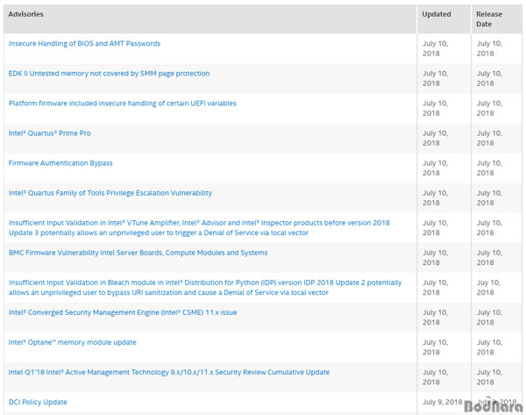Screen dimensions: 526x415
Task: Open BMC Firmware Vulnerability Intel Server Boards advisory
Action: [139, 253]
